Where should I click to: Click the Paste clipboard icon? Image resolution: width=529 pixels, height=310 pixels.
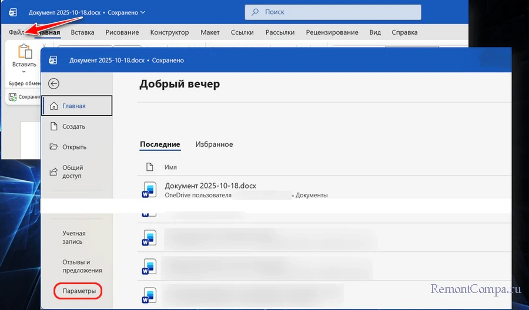tap(24, 52)
